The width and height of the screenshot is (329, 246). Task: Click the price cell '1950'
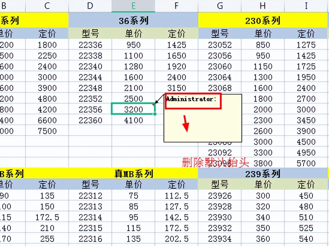(306, 77)
